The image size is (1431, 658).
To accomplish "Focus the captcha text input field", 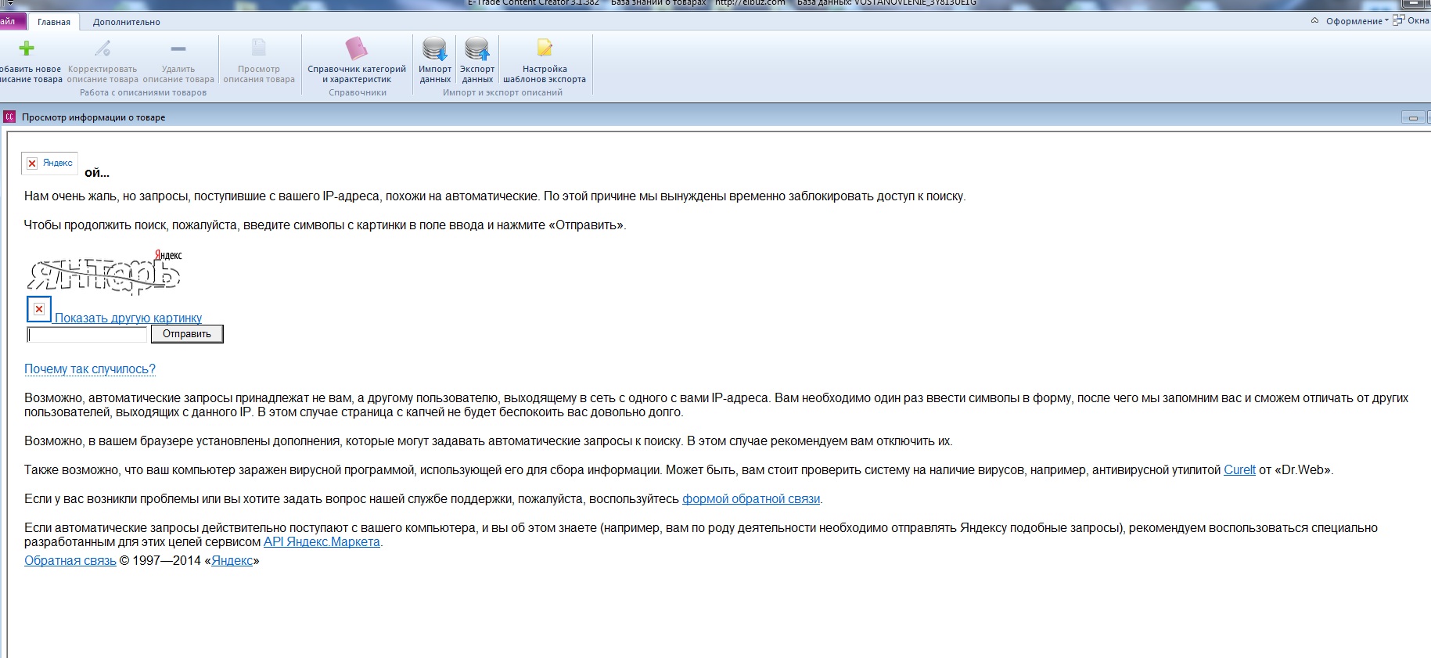I will tap(88, 335).
